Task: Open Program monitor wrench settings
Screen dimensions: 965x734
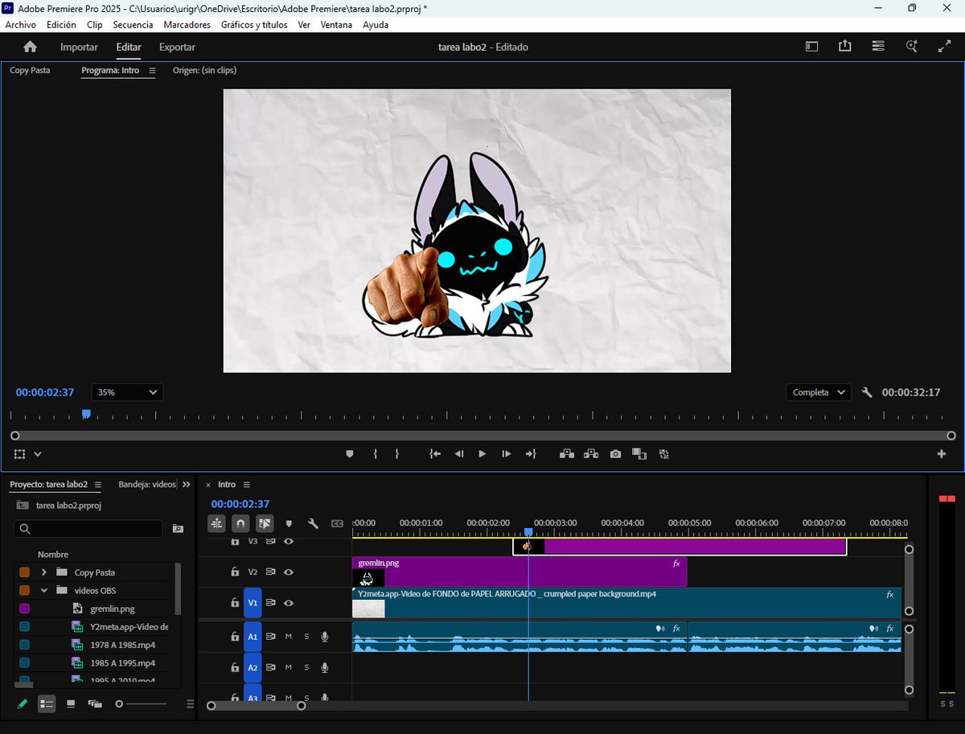Action: click(867, 392)
